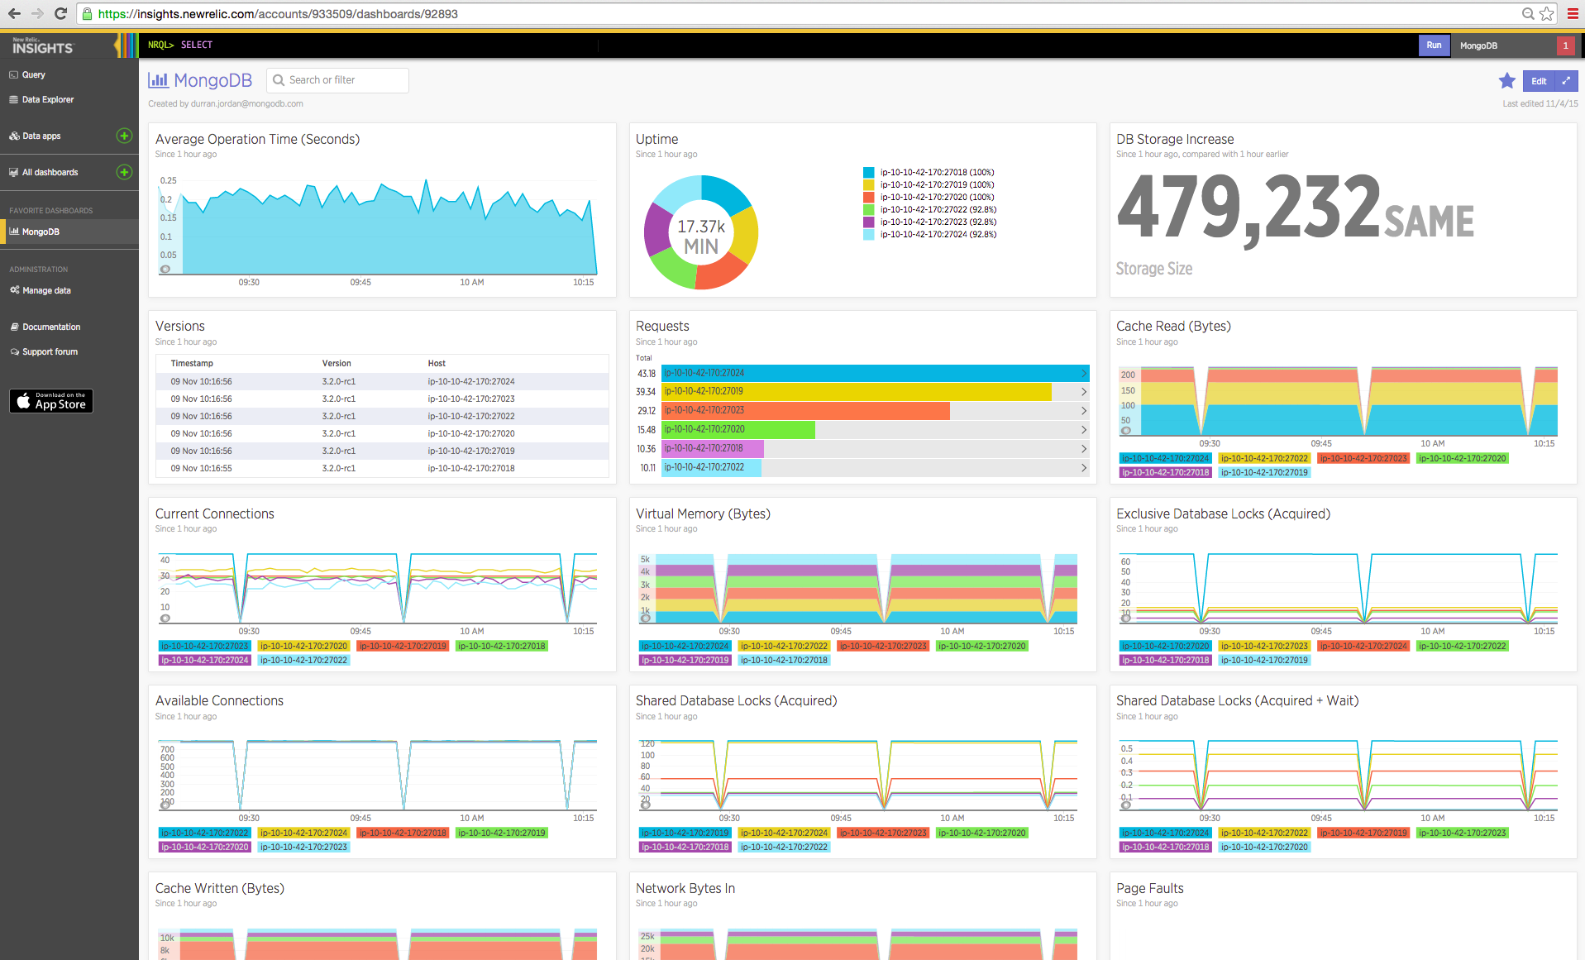Expand the ip-10-10-42-170:27024 request row chevron

[x=1083, y=373]
